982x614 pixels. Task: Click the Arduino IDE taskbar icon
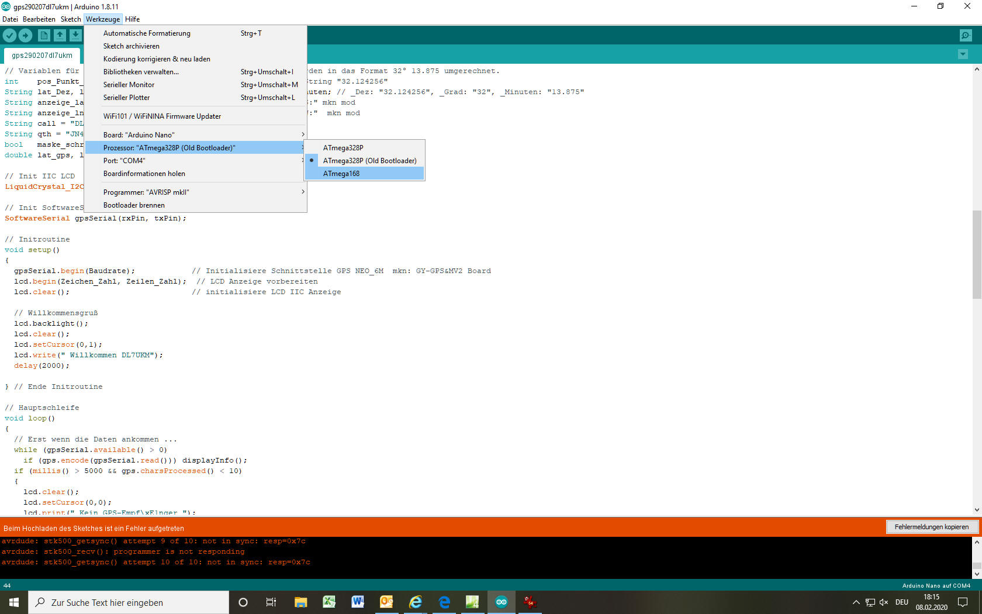pos(502,602)
